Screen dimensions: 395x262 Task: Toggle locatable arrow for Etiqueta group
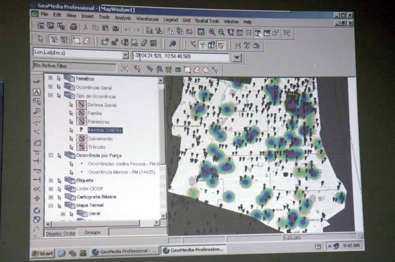click(x=59, y=181)
